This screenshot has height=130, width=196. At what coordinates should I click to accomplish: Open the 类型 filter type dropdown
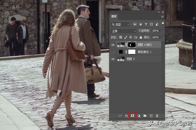[120, 24]
